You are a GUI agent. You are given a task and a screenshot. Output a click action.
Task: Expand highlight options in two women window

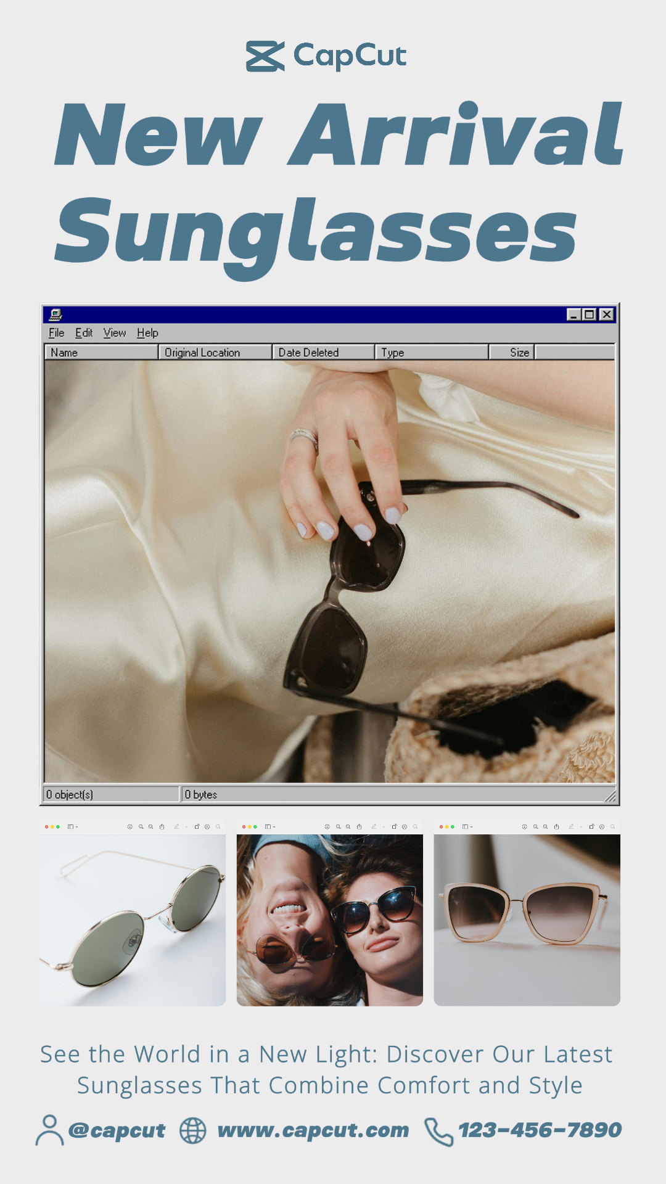(x=384, y=827)
